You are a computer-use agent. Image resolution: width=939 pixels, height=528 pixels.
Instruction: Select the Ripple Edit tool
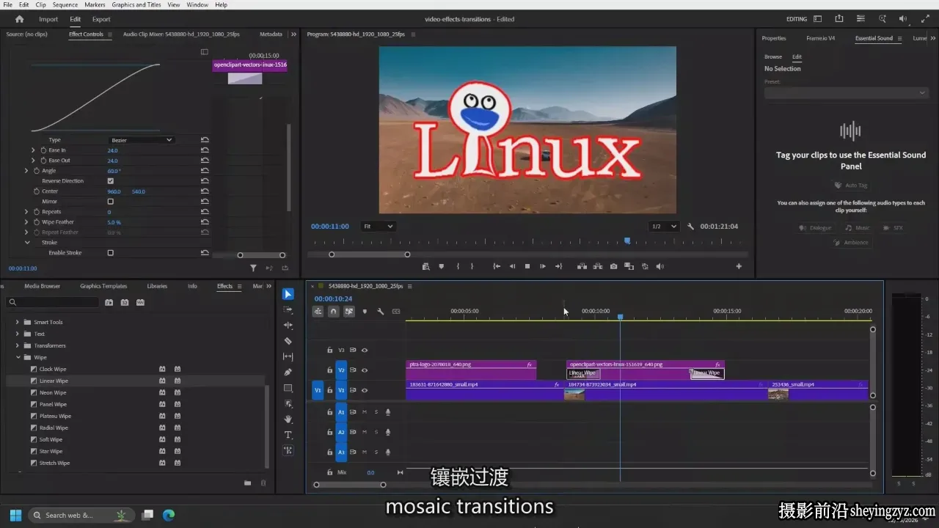click(288, 325)
